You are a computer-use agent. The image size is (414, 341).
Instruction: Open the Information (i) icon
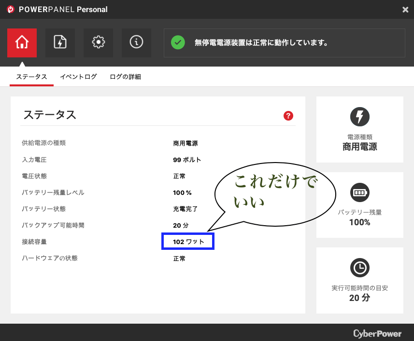[136, 42]
